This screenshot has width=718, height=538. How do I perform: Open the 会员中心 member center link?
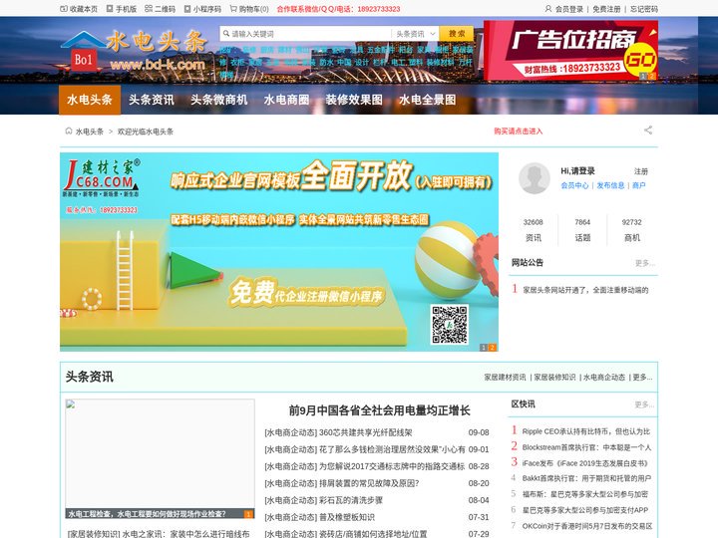click(x=574, y=185)
